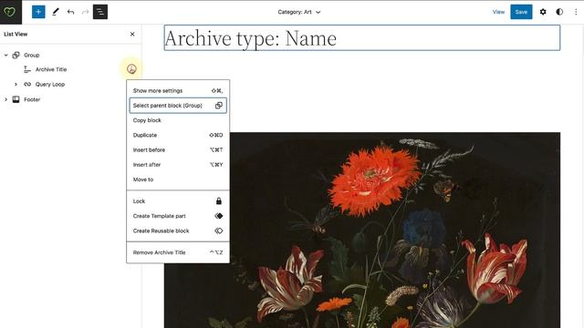Select the Group row text
Image resolution: width=584 pixels, height=328 pixels.
tap(32, 55)
